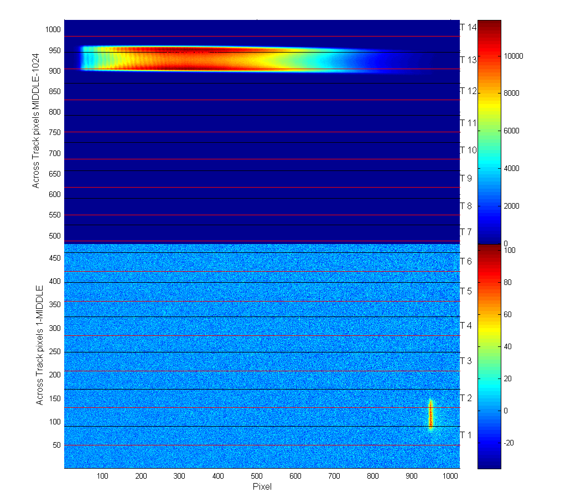Viewport: 581px width, 498px height.
Task: Click the red-orange hot spot in track 1-2
Action: pos(430,414)
